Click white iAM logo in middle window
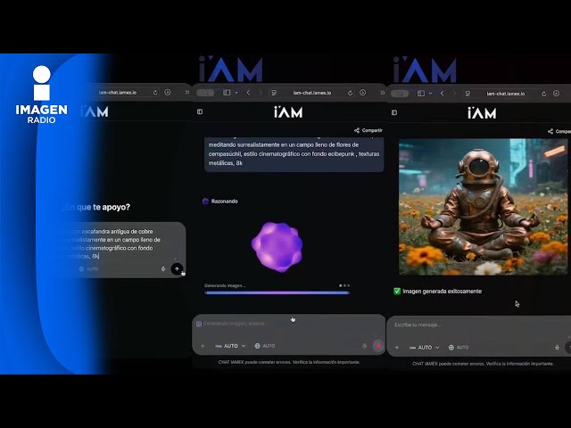This screenshot has height=428, width=571. pos(288,112)
